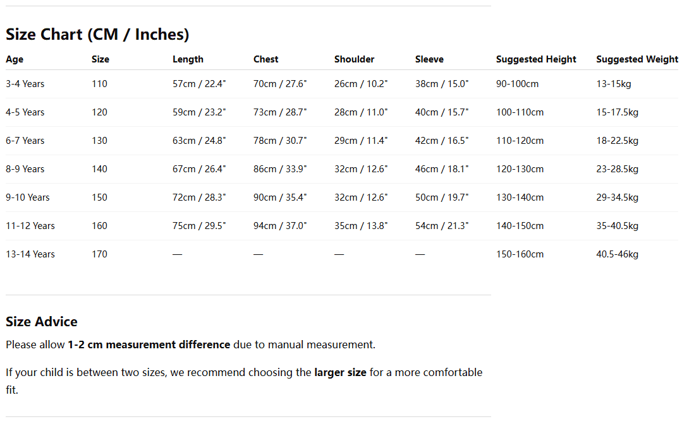Select the 9-10 Years row label
Screen dimensions: 682x424
tap(27, 197)
